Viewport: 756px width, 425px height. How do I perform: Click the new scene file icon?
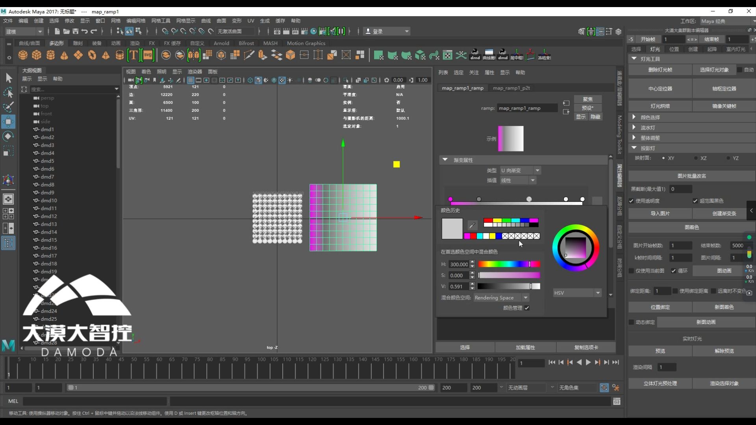[57, 31]
